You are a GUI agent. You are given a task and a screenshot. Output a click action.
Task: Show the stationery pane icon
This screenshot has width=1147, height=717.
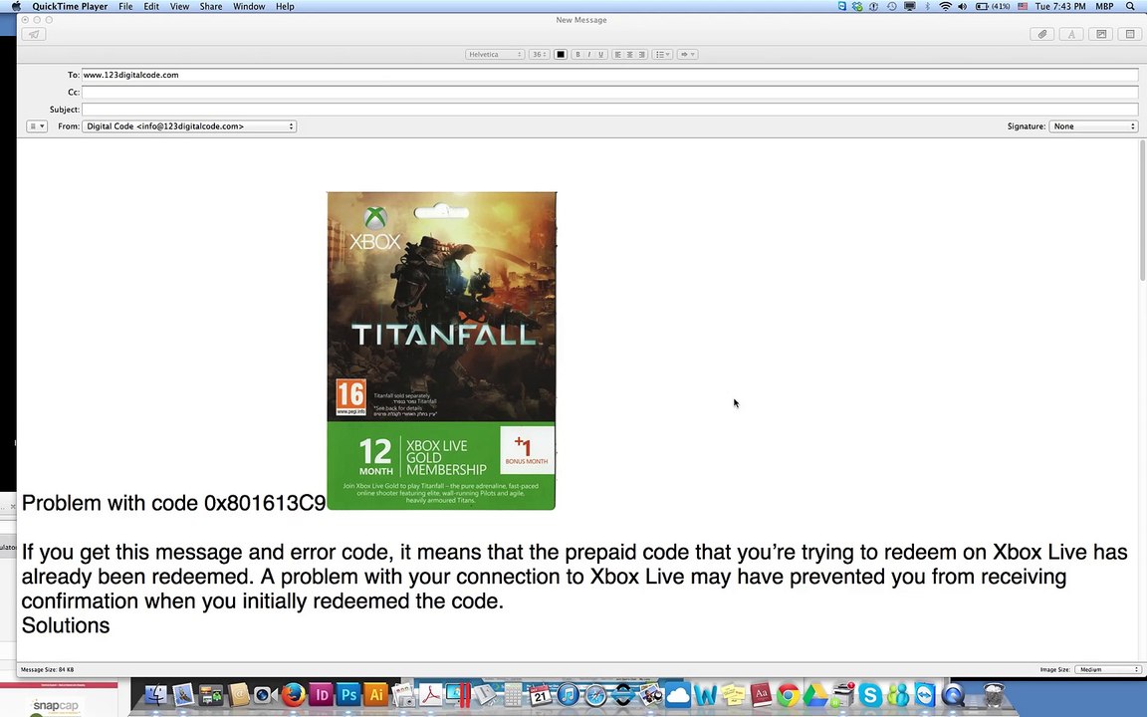pos(1130,35)
